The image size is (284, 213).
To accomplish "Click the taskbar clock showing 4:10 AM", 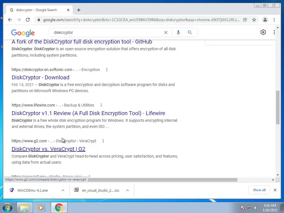I will pyautogui.click(x=270, y=208).
